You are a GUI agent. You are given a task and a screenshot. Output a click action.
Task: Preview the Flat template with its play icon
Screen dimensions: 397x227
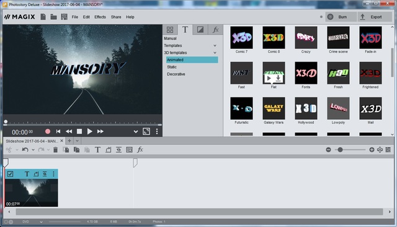tap(269, 78)
